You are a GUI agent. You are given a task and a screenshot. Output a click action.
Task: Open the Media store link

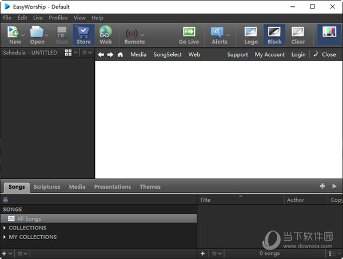pyautogui.click(x=138, y=55)
